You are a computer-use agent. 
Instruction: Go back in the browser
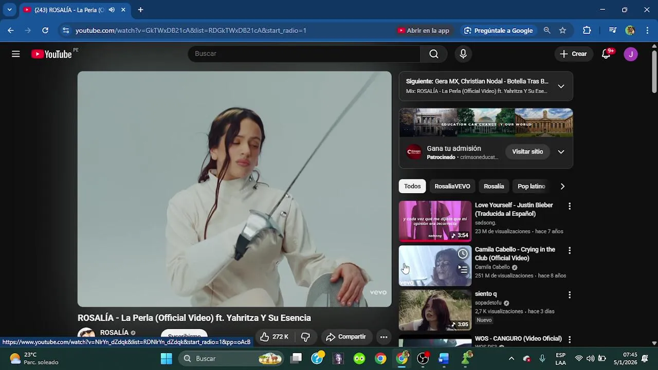tap(11, 30)
